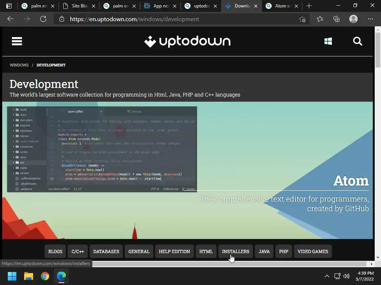Go to WINDOWS breadcrumb link
Screen dimensions: 381x285
click(x=19, y=65)
